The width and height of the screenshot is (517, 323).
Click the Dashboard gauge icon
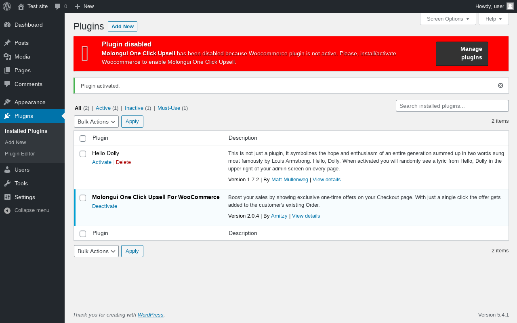point(7,25)
